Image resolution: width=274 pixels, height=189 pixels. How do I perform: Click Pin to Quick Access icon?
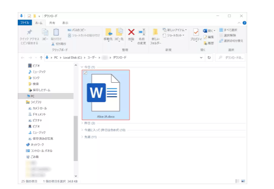click(29, 34)
